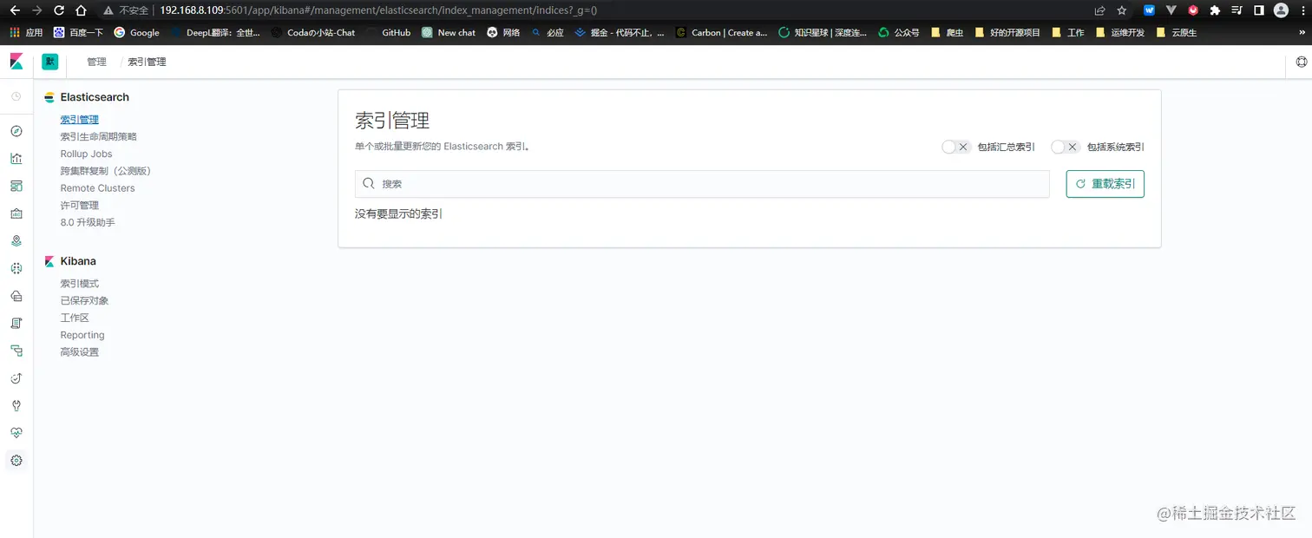This screenshot has width=1312, height=538.
Task: Open 百度一下 bookmark
Action: [x=78, y=32]
